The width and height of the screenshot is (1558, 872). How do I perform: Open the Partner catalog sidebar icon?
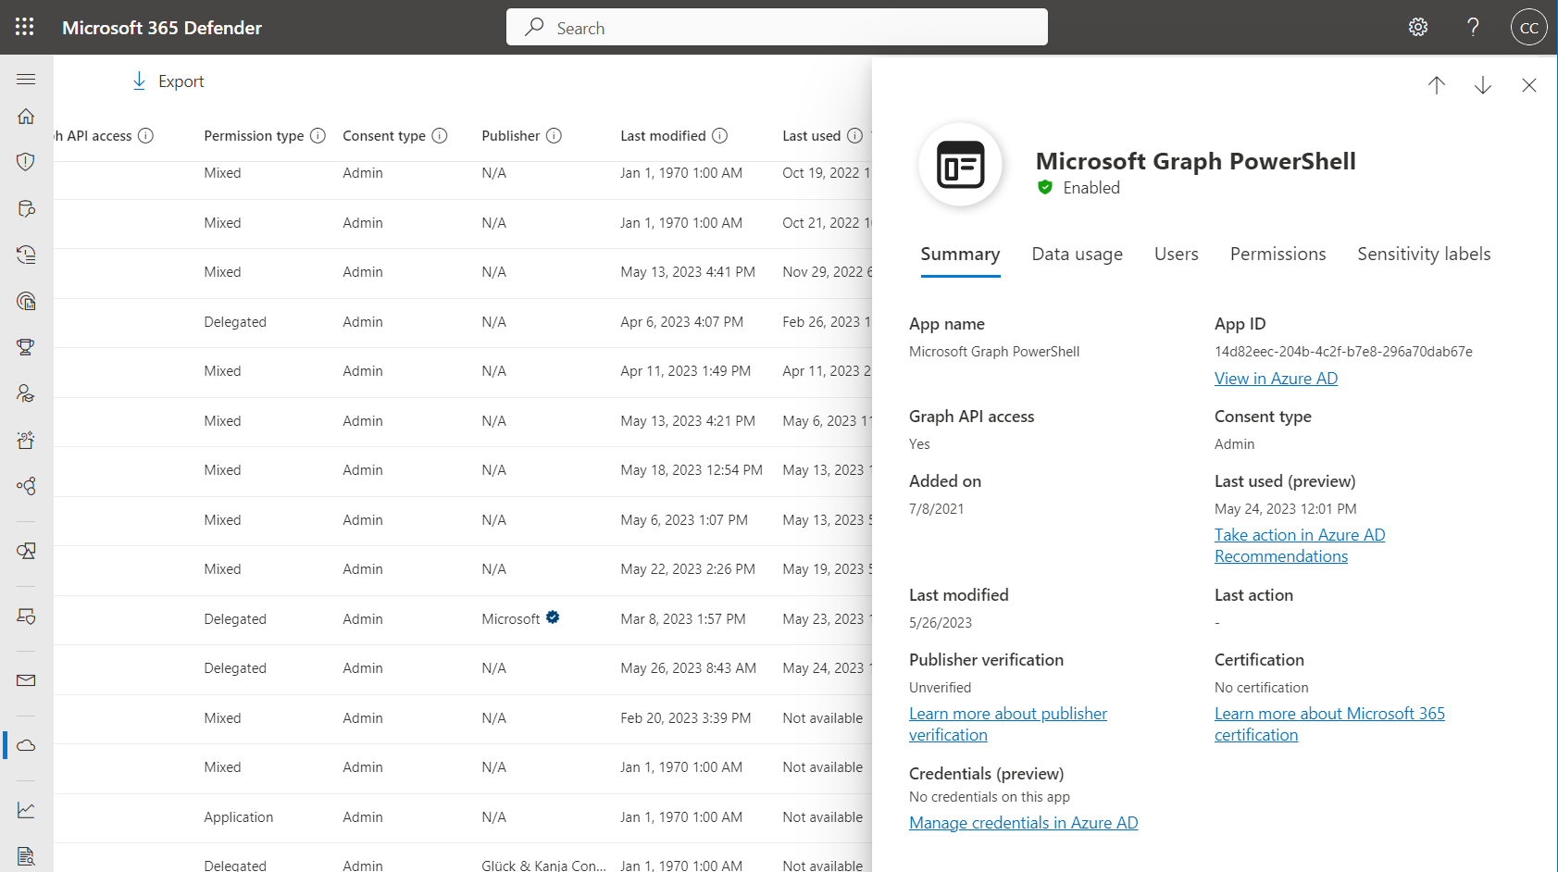(26, 486)
